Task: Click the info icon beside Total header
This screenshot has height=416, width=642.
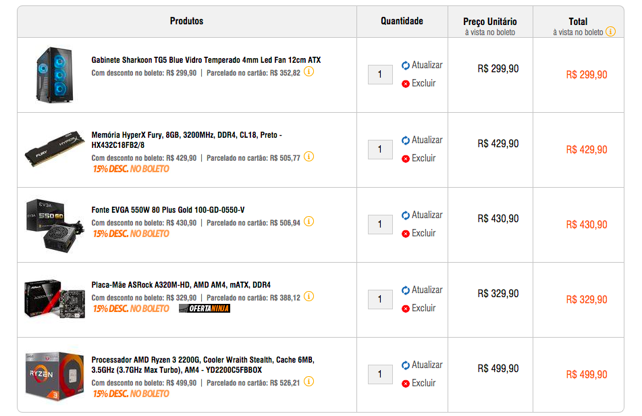Action: pos(610,32)
